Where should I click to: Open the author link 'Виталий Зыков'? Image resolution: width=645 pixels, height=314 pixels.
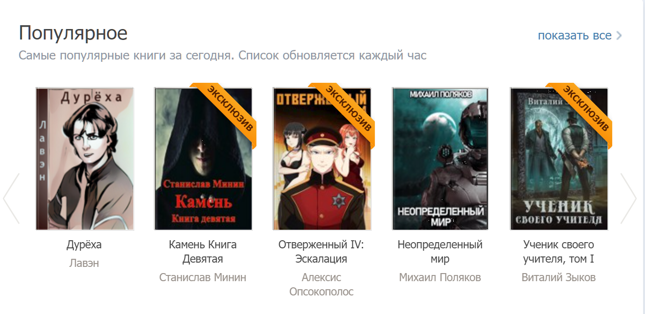pos(558,277)
